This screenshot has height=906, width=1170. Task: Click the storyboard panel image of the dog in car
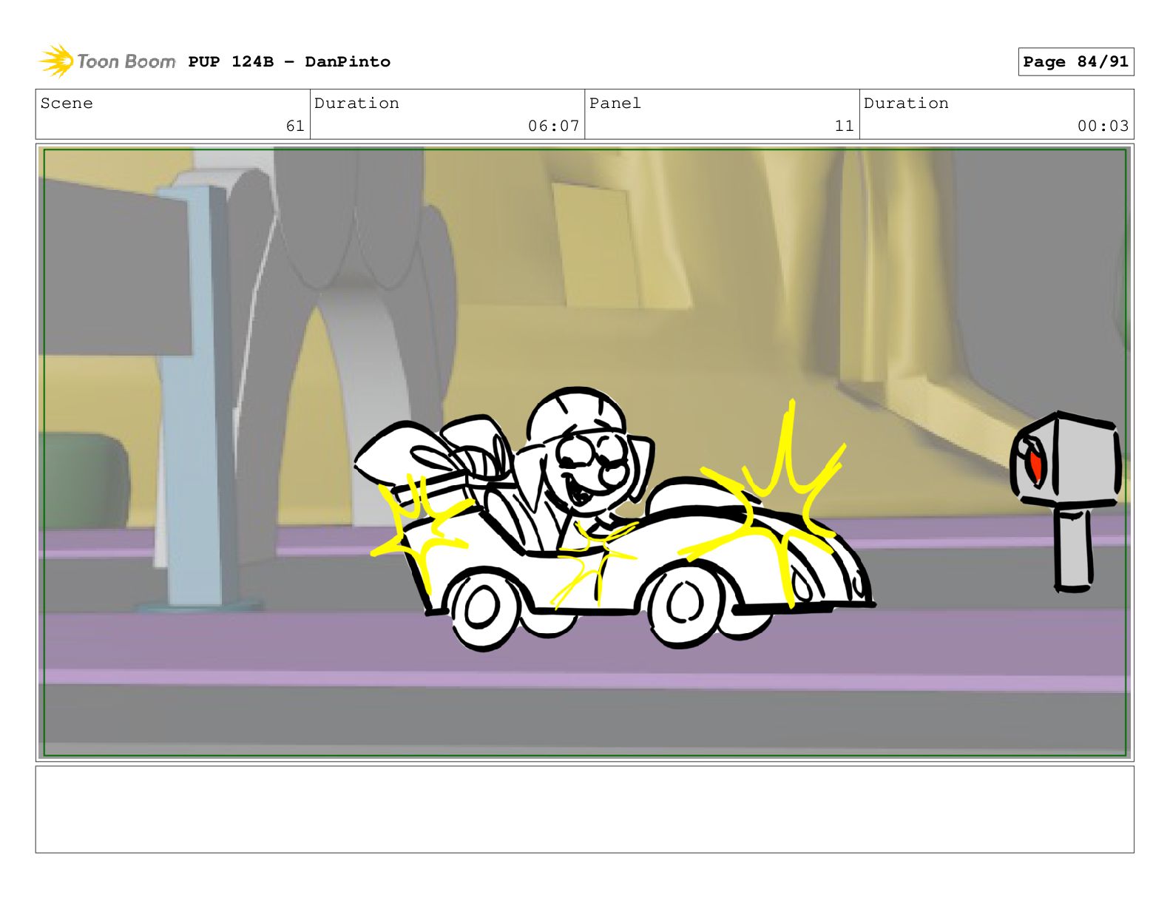click(584, 453)
